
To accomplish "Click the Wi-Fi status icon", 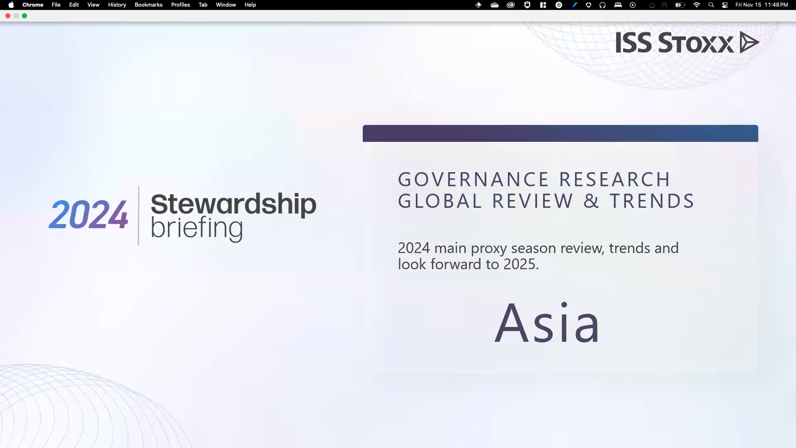I will (697, 5).
